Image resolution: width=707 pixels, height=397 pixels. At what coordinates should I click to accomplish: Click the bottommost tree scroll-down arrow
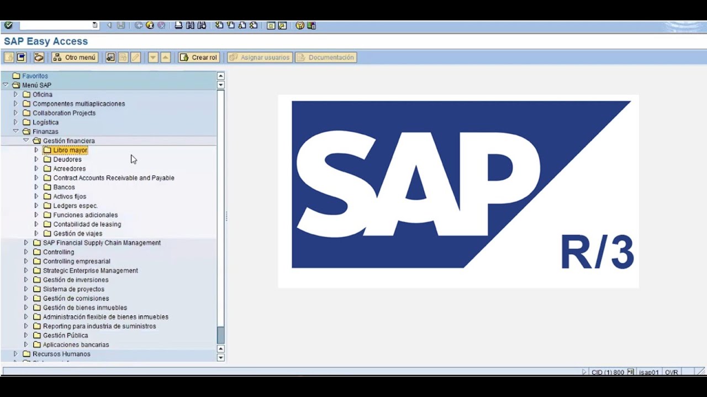pyautogui.click(x=220, y=358)
